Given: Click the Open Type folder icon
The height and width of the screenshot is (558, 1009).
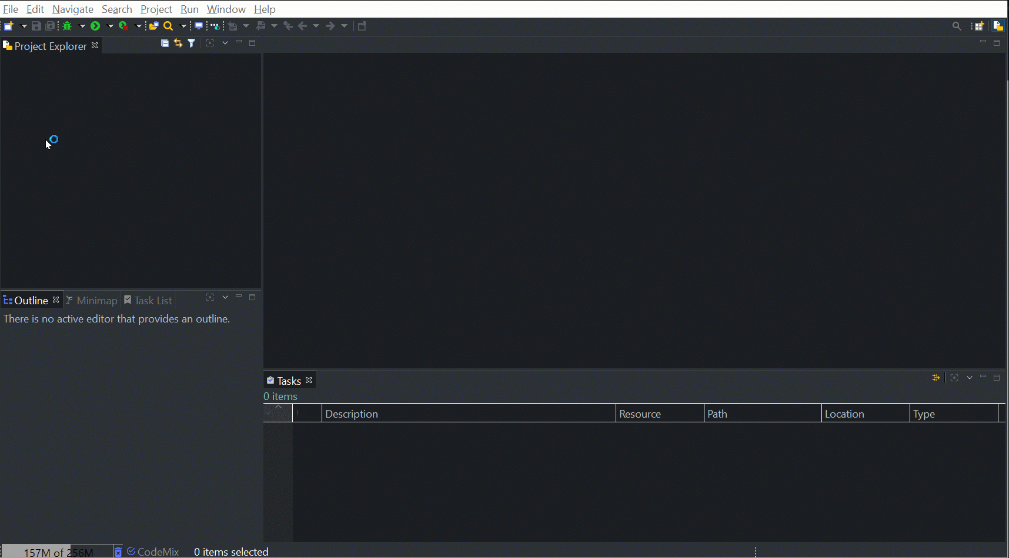Looking at the screenshot, I should [153, 26].
